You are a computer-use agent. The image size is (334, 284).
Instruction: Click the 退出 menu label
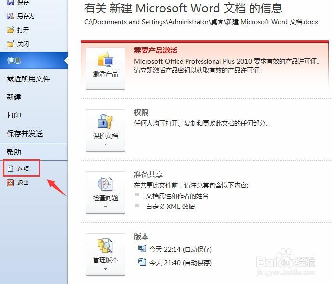23,183
